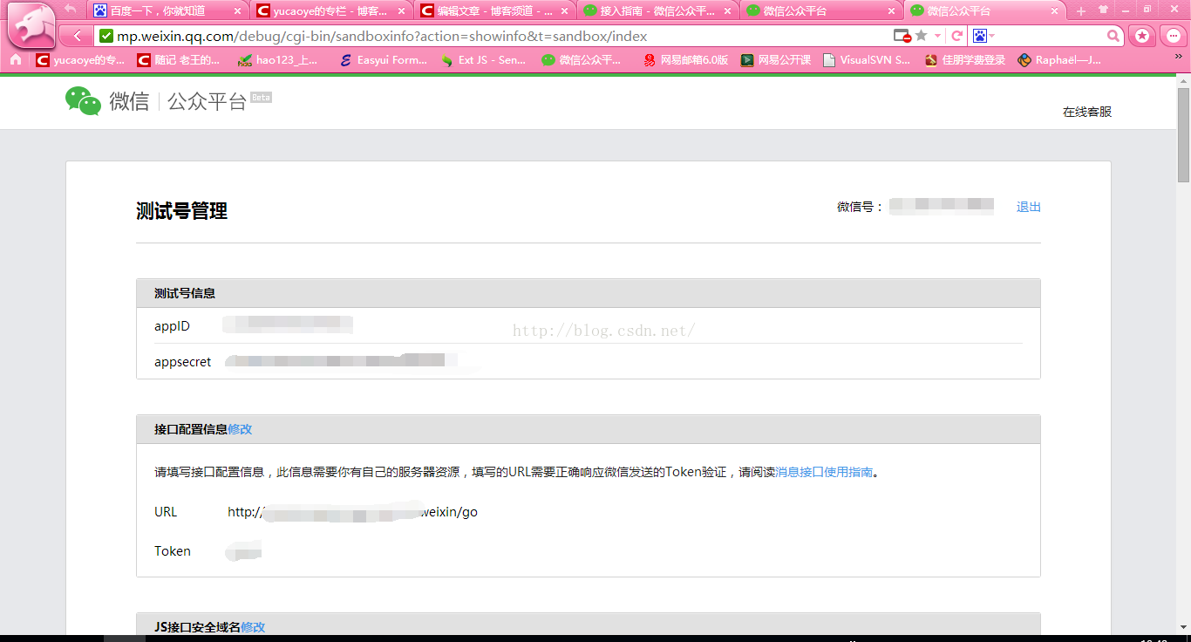Open the VisualSVN S... bookmark
Screen dimensions: 1191x642
point(867,60)
